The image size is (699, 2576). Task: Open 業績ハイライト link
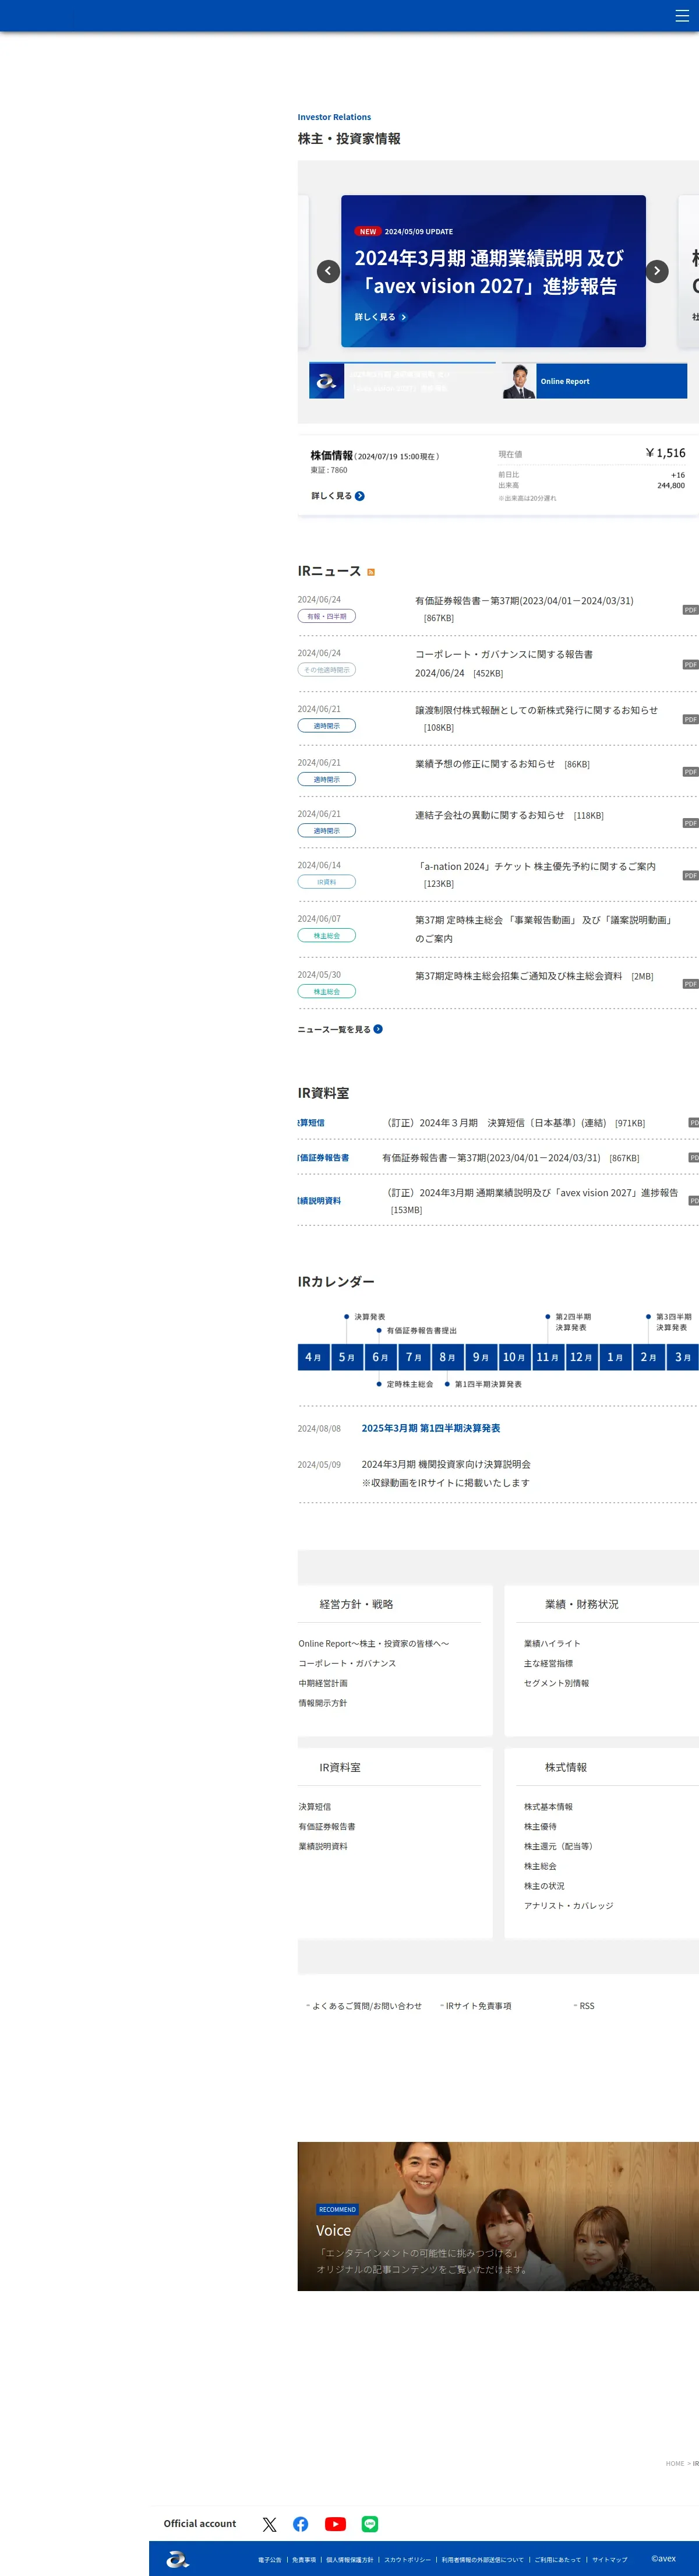pyautogui.click(x=552, y=1643)
